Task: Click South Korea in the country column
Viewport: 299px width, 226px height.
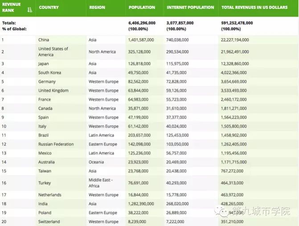Action: (49, 73)
